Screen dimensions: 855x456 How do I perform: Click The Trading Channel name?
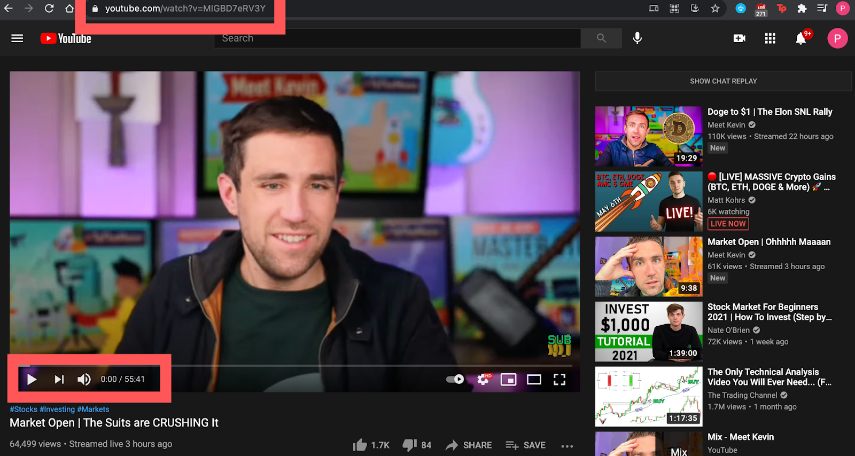(x=742, y=396)
